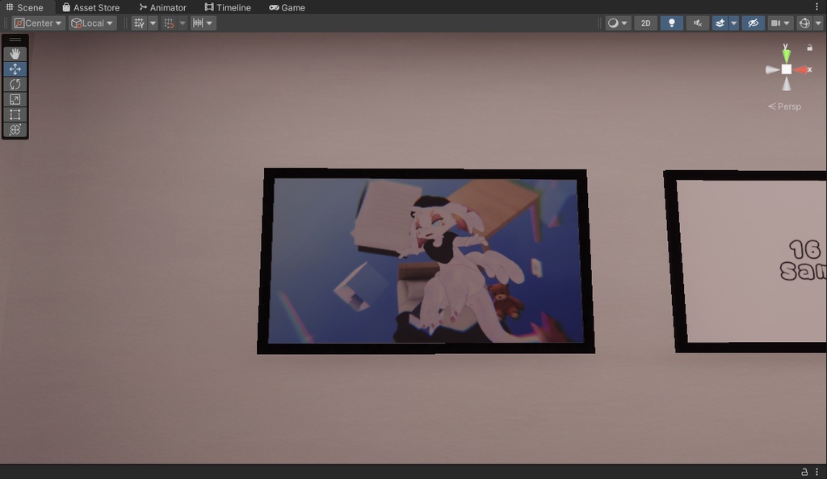Select the Rect Transform tool

pyautogui.click(x=15, y=115)
